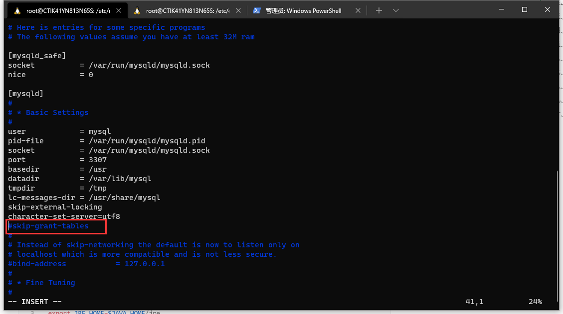563x314 pixels.
Task: Click the 'at least 32M ram' comment line
Action: point(132,37)
